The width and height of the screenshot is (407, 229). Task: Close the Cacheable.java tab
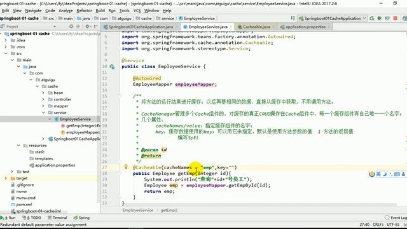pos(273,27)
